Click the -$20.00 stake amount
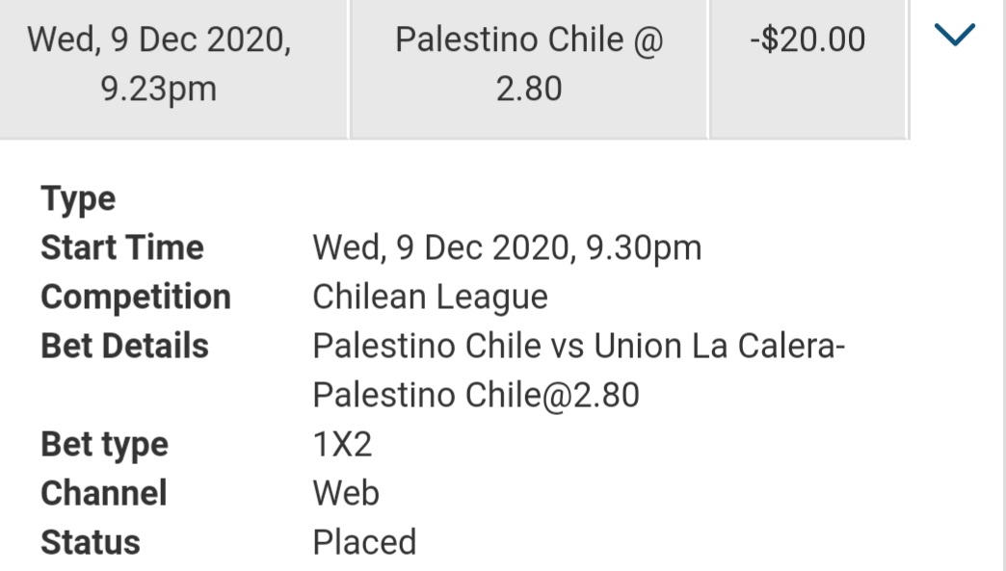The image size is (1006, 571). point(807,40)
